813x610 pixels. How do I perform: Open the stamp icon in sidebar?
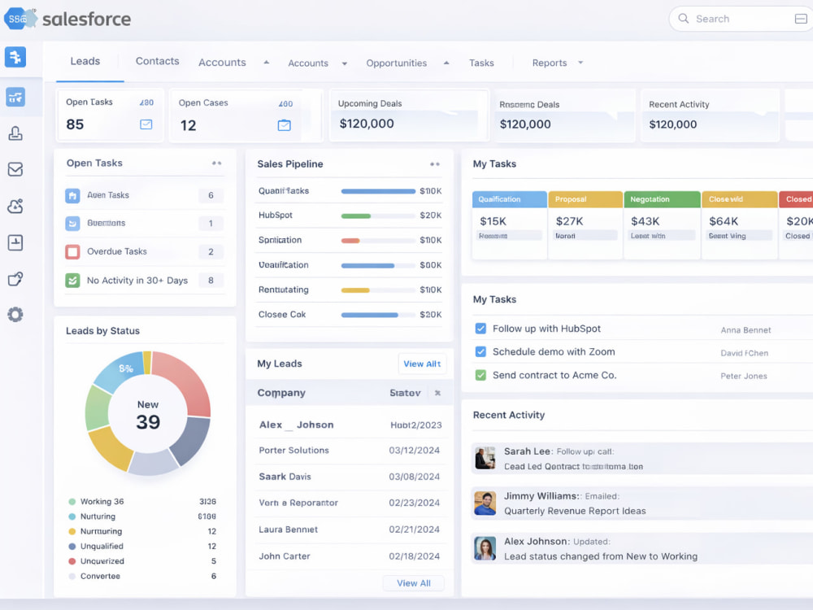click(x=15, y=133)
